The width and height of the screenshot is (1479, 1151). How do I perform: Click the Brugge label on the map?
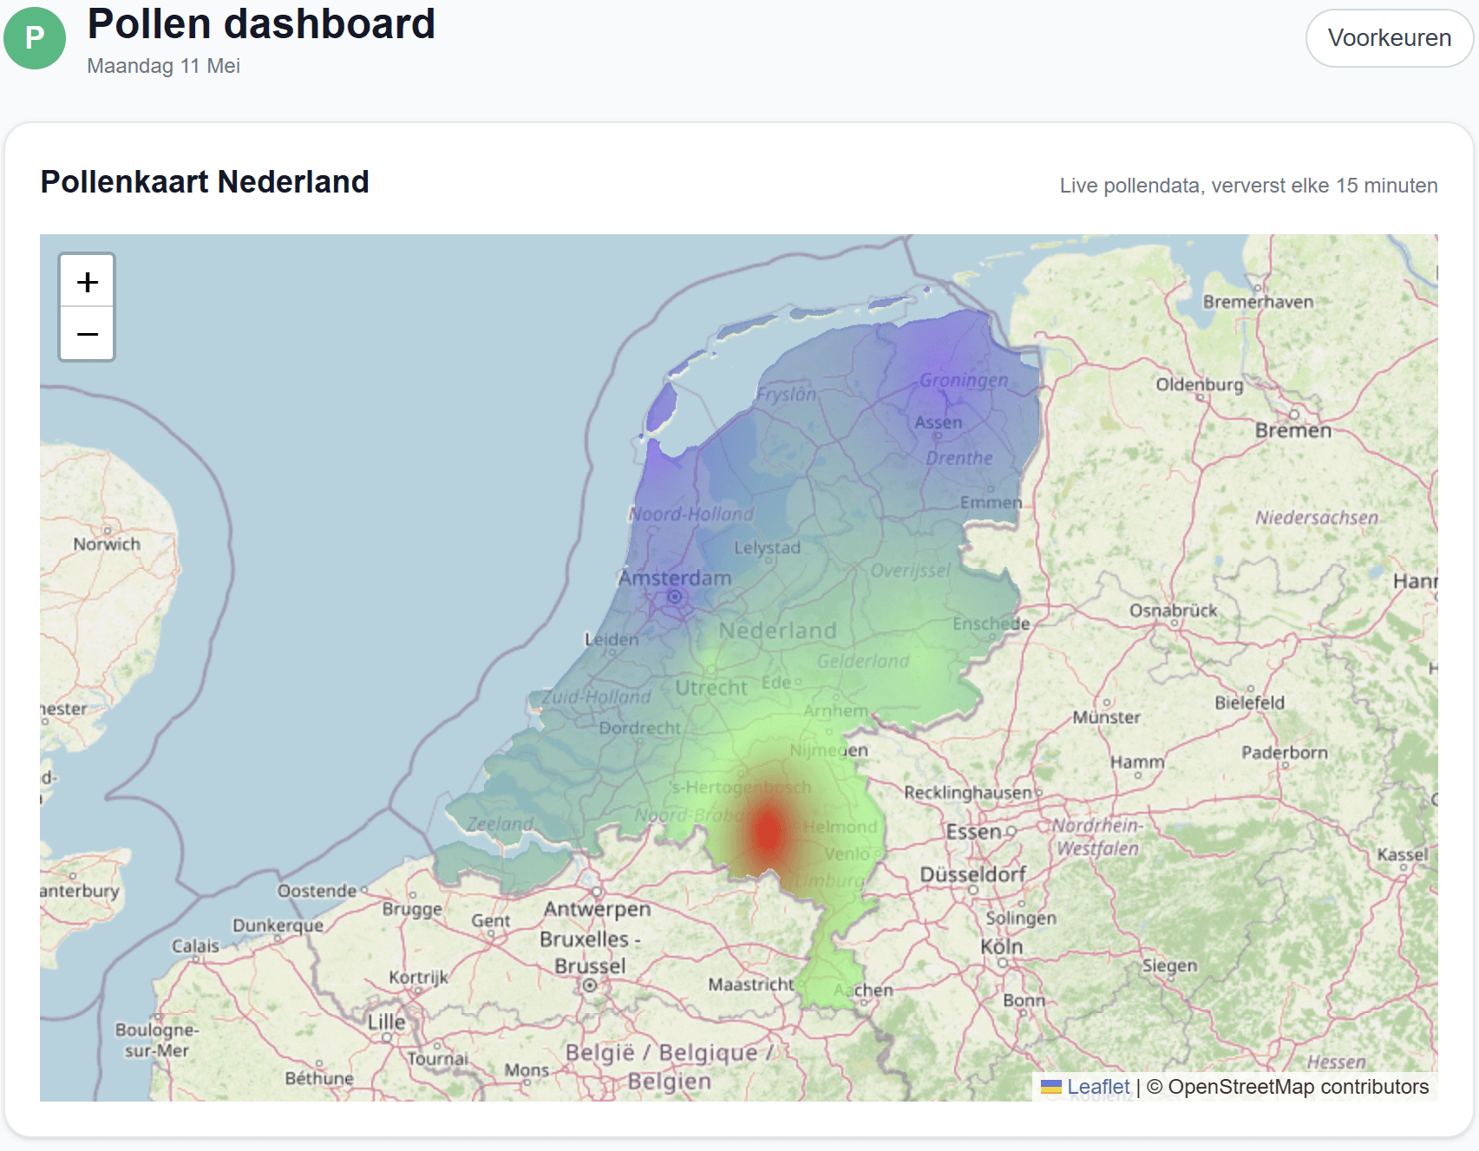coord(412,909)
